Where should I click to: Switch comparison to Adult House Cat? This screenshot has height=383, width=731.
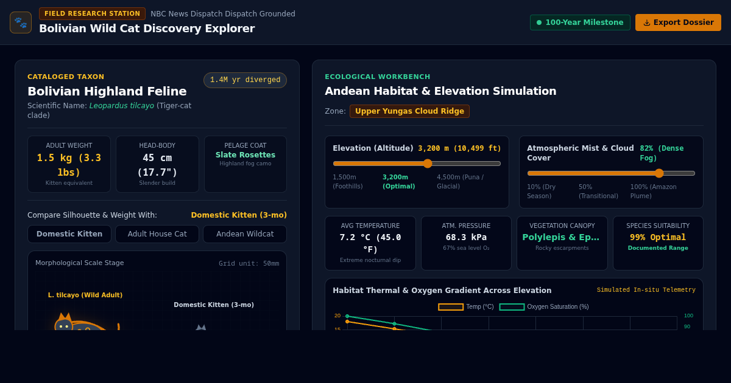pyautogui.click(x=157, y=234)
